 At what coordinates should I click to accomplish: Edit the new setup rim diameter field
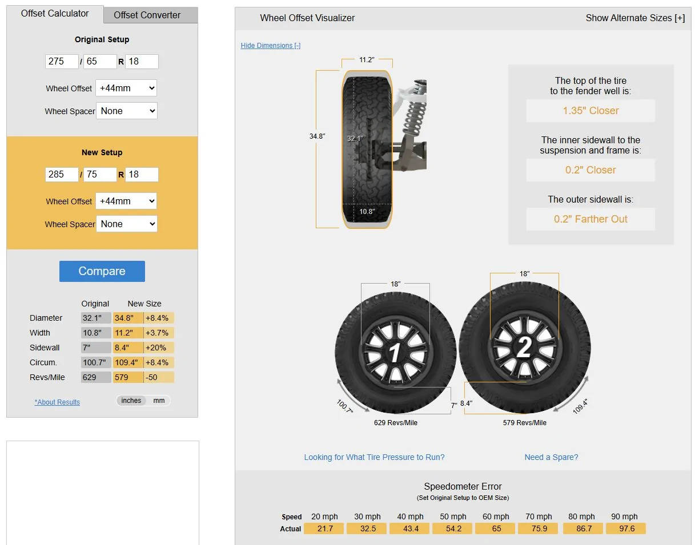[142, 175]
